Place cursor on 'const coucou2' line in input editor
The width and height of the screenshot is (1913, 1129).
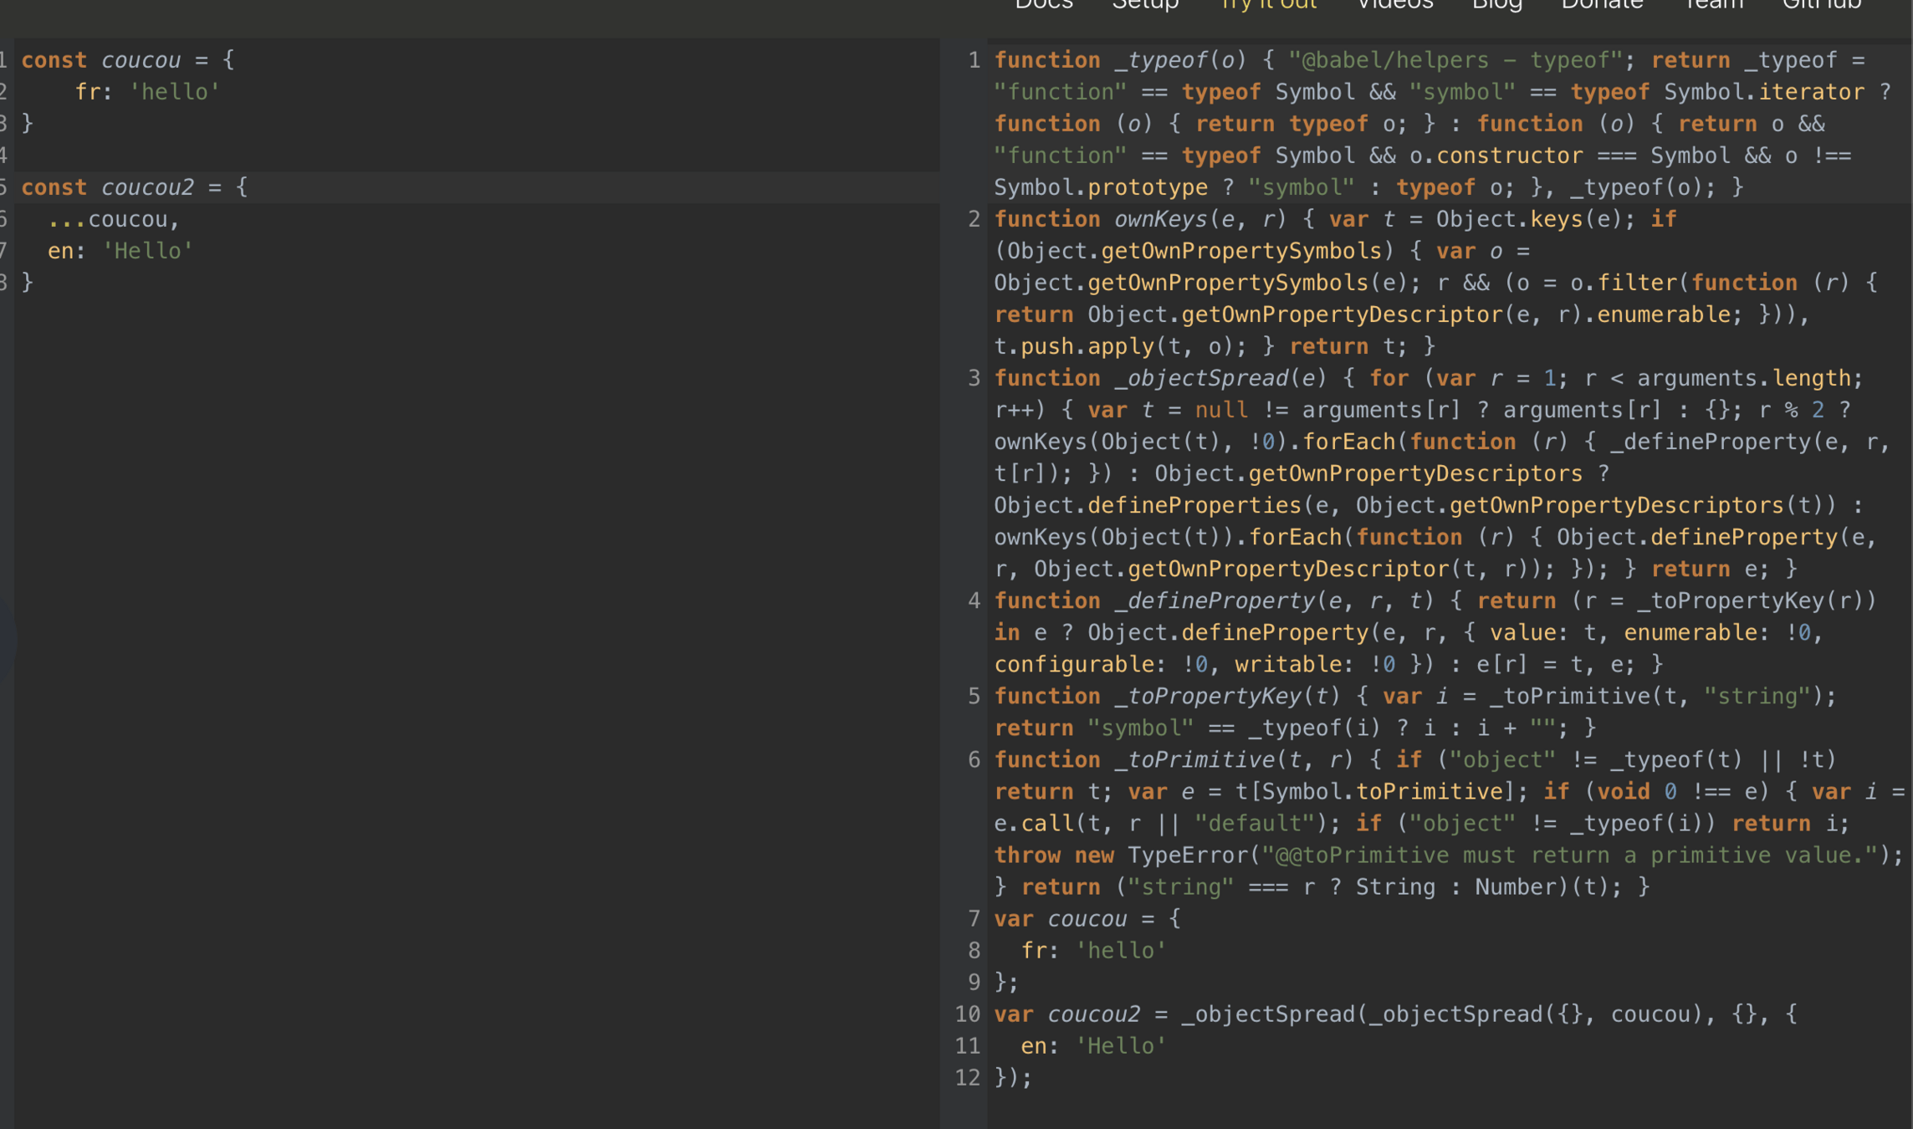[x=134, y=187]
